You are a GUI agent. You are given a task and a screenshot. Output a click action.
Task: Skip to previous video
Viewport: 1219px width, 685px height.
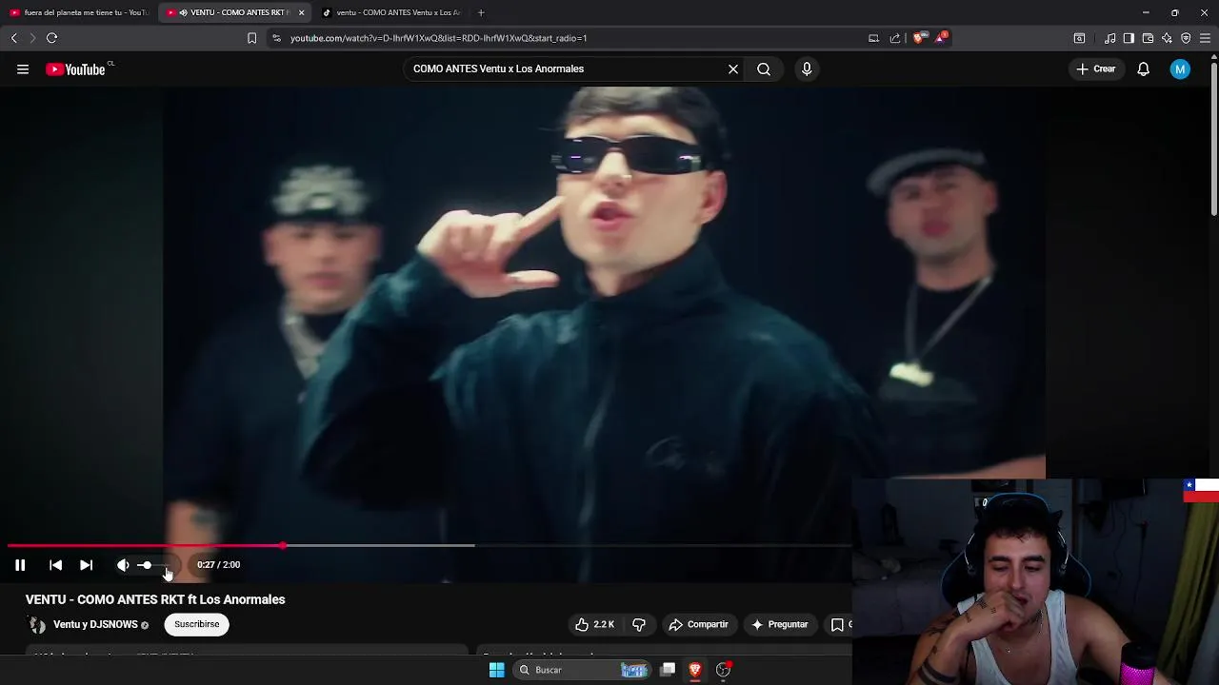55,565
